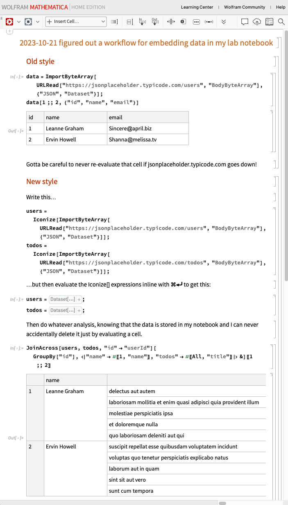Image resolution: width=288 pixels, height=505 pixels.
Task: Open the documentation book icon
Action: click(269, 22)
